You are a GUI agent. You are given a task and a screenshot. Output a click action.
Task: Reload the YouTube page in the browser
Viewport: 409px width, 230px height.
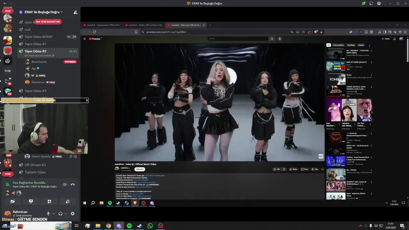pos(95,32)
